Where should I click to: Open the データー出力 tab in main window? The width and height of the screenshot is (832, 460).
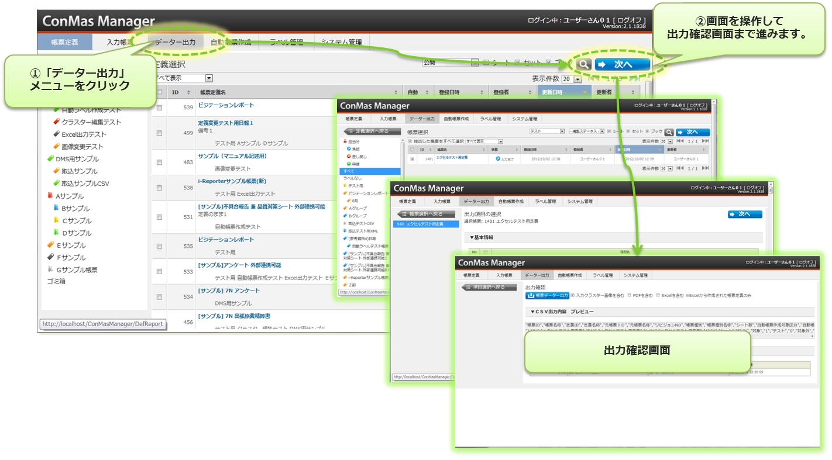(175, 42)
